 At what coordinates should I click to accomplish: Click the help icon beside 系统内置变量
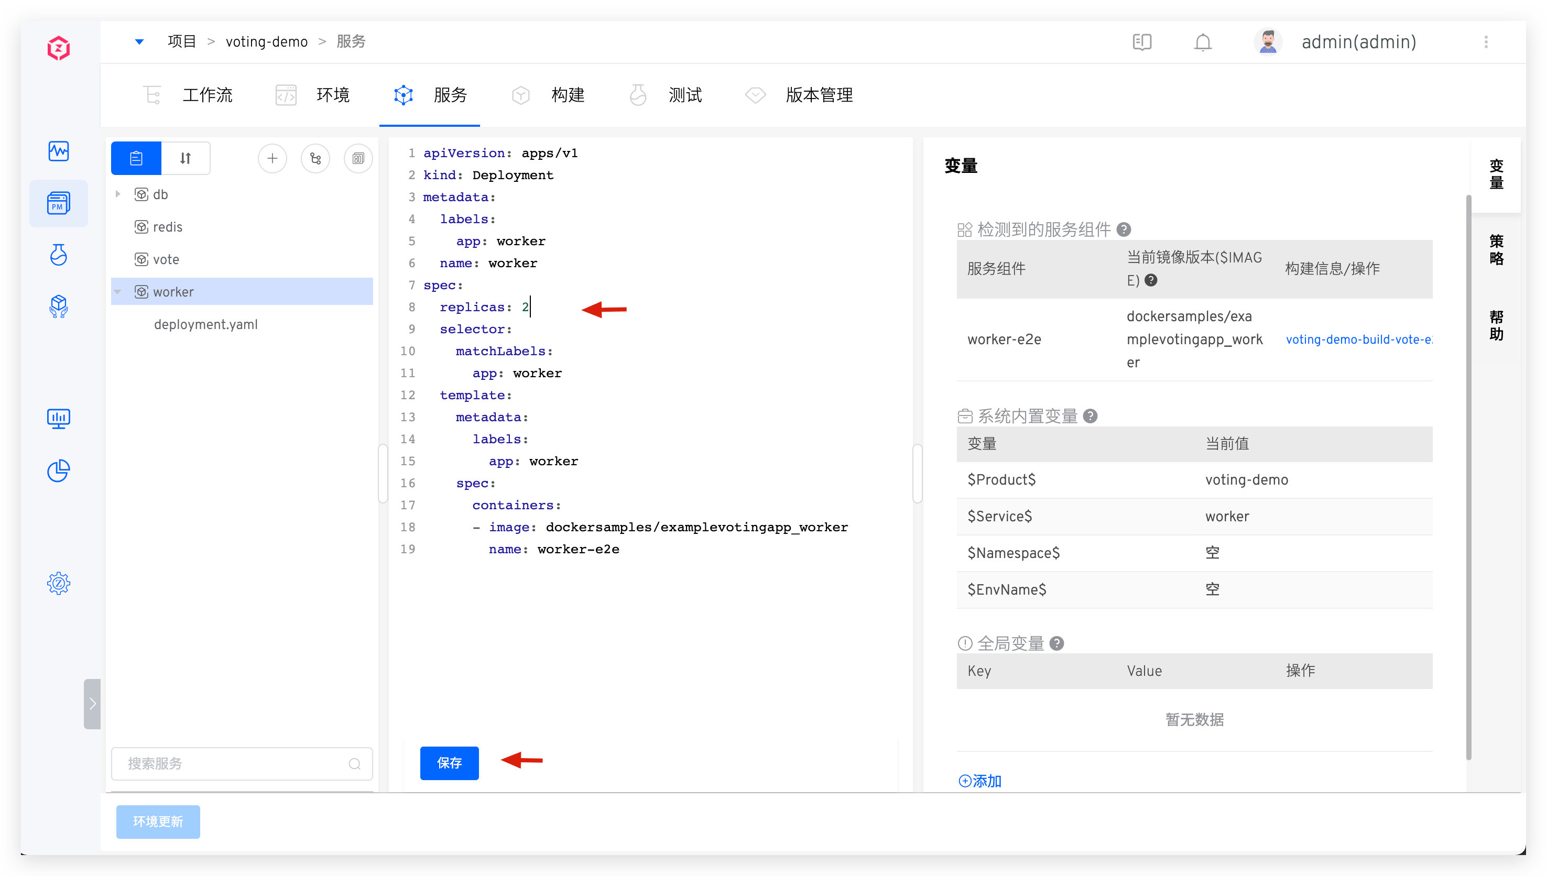(1090, 416)
